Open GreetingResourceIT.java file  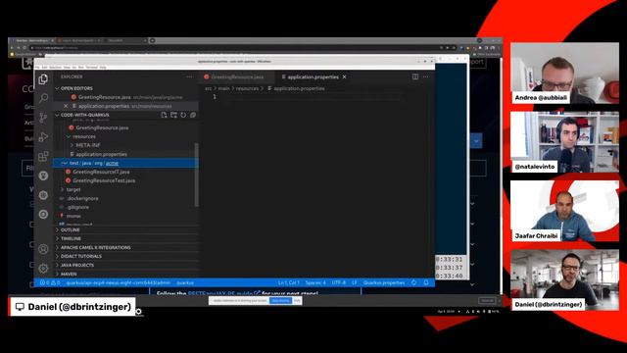pos(101,172)
